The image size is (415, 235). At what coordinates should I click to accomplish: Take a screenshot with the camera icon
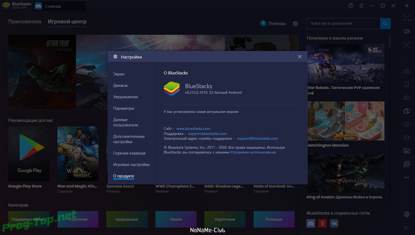(407, 124)
